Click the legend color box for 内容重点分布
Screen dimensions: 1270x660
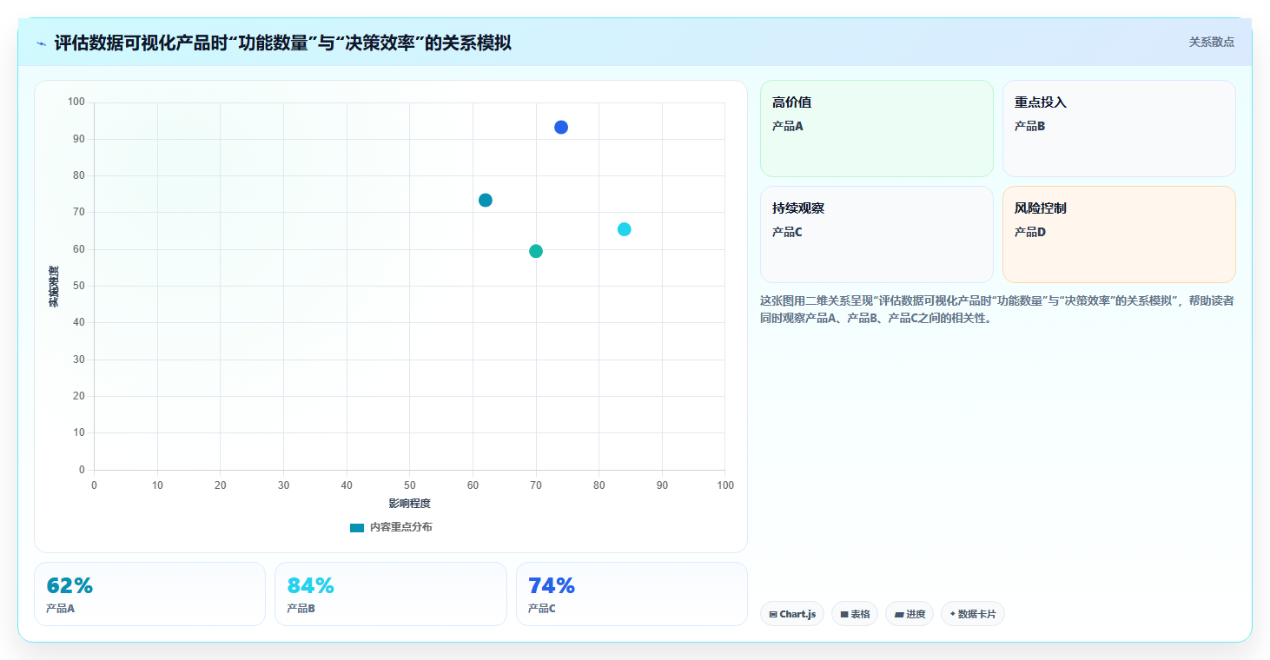pos(357,527)
